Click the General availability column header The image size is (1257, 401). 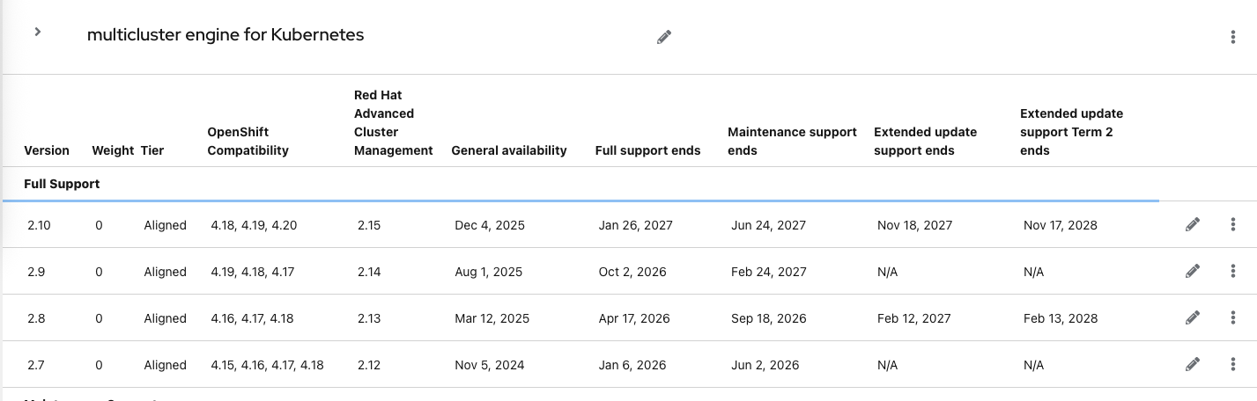508,150
